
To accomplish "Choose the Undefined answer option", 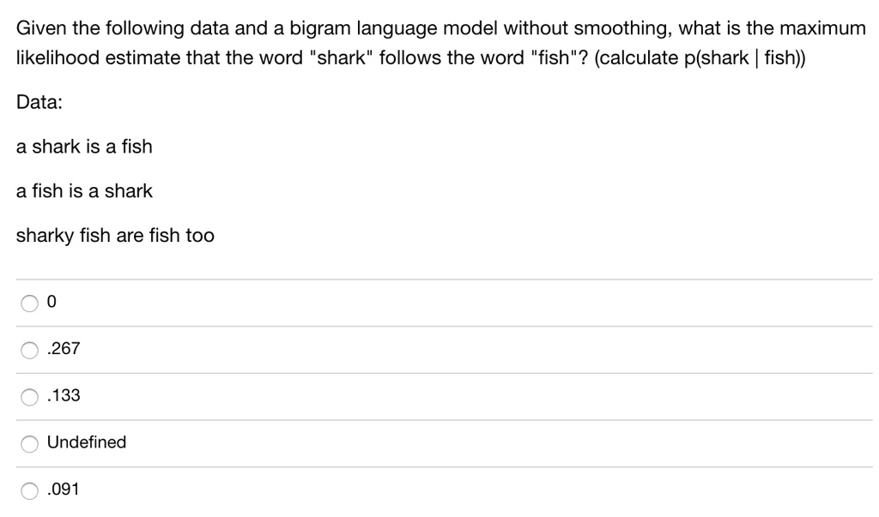I will tap(28, 443).
